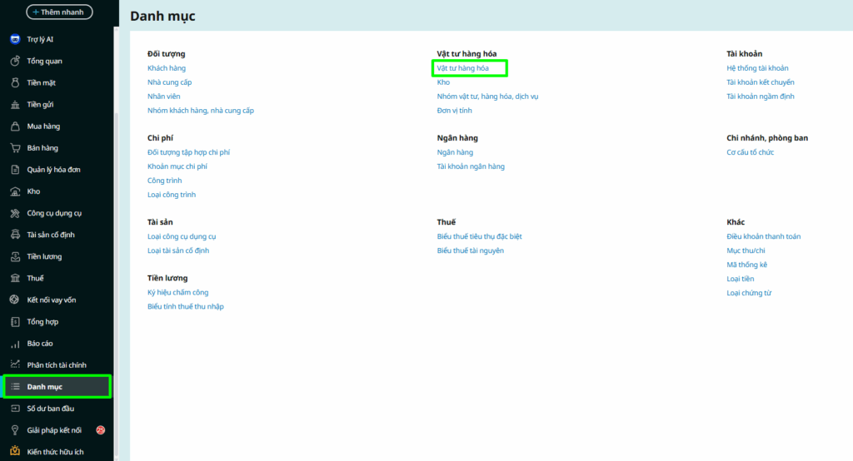Open Tài khoản ngân hàng link
This screenshot has height=461, width=853.
[x=471, y=166]
